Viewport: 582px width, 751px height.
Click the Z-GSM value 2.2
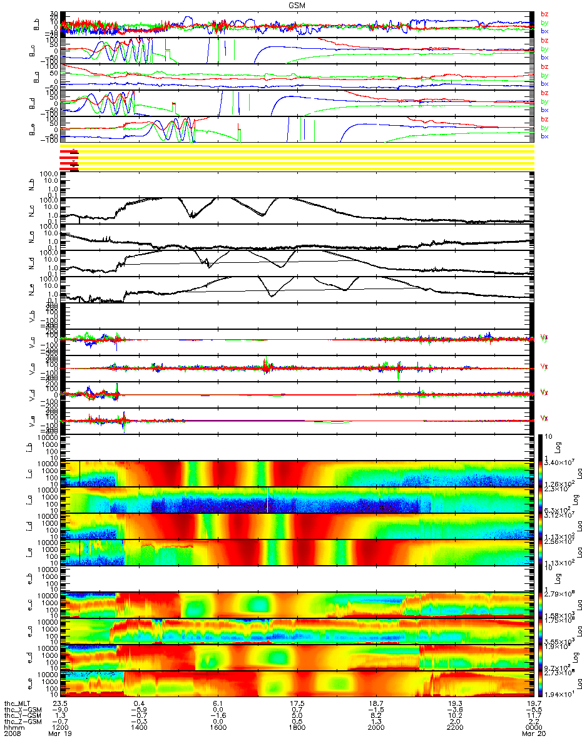533,722
